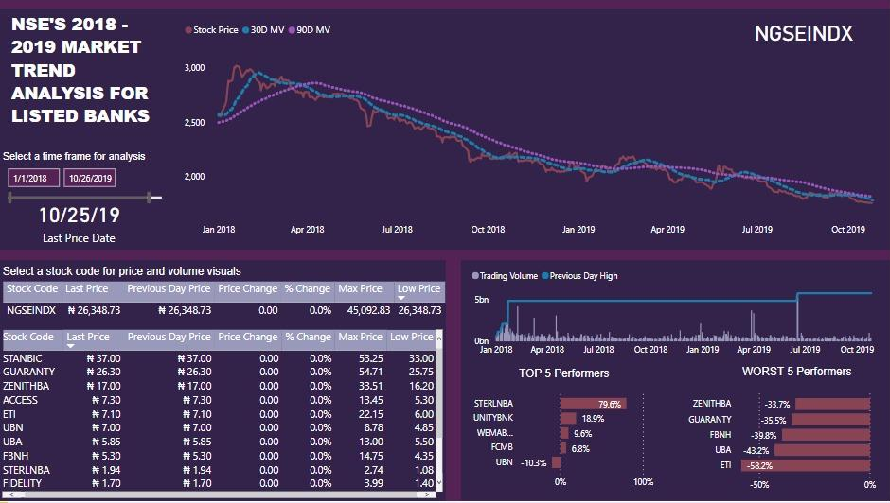Click the Trading Volume legend marker
Viewport: 890px width, 503px height.
475,276
